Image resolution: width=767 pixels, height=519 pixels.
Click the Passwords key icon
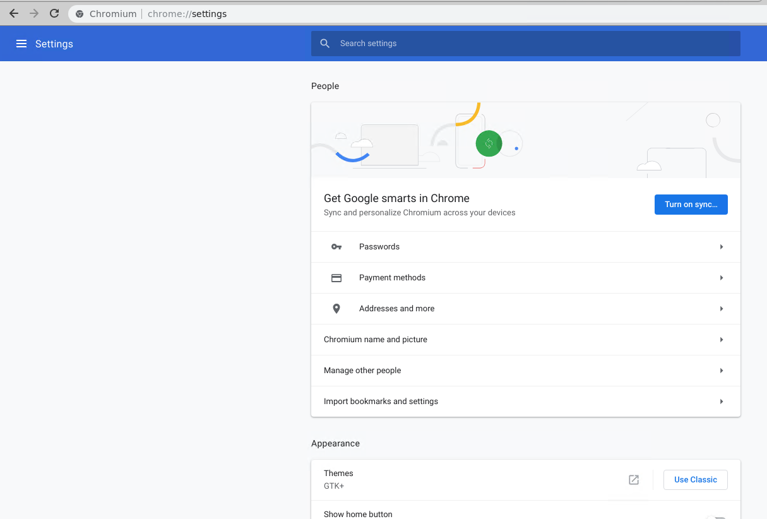[336, 247]
